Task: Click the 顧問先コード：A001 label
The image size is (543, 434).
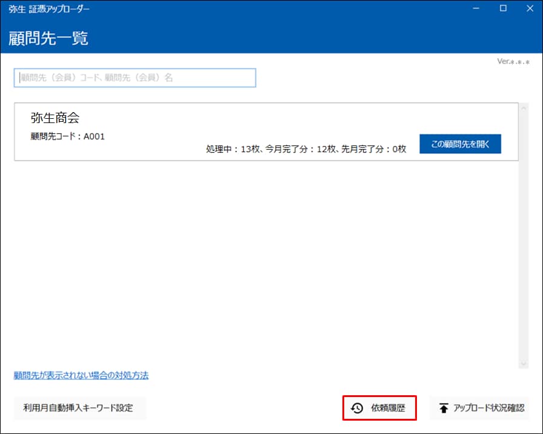Action: [68, 136]
